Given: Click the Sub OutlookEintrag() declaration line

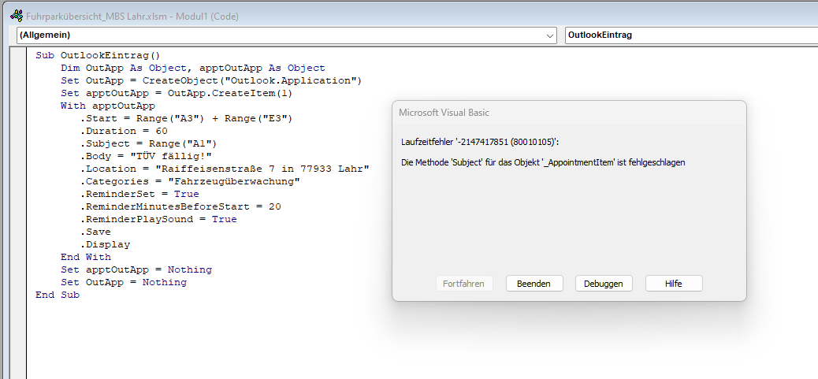Looking at the screenshot, I should coord(98,55).
